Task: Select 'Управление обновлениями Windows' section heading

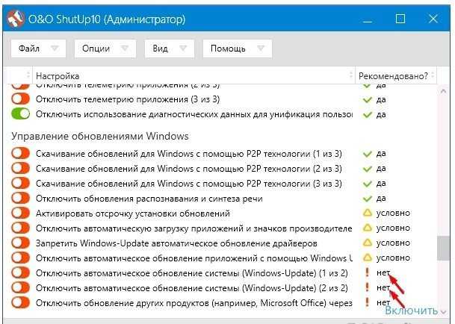Action: (100, 136)
